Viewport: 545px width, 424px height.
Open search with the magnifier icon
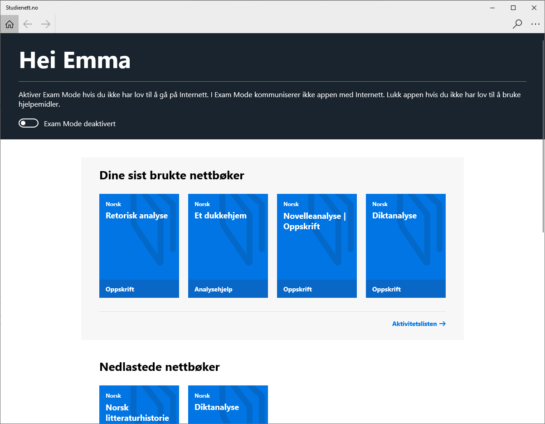[x=517, y=25]
